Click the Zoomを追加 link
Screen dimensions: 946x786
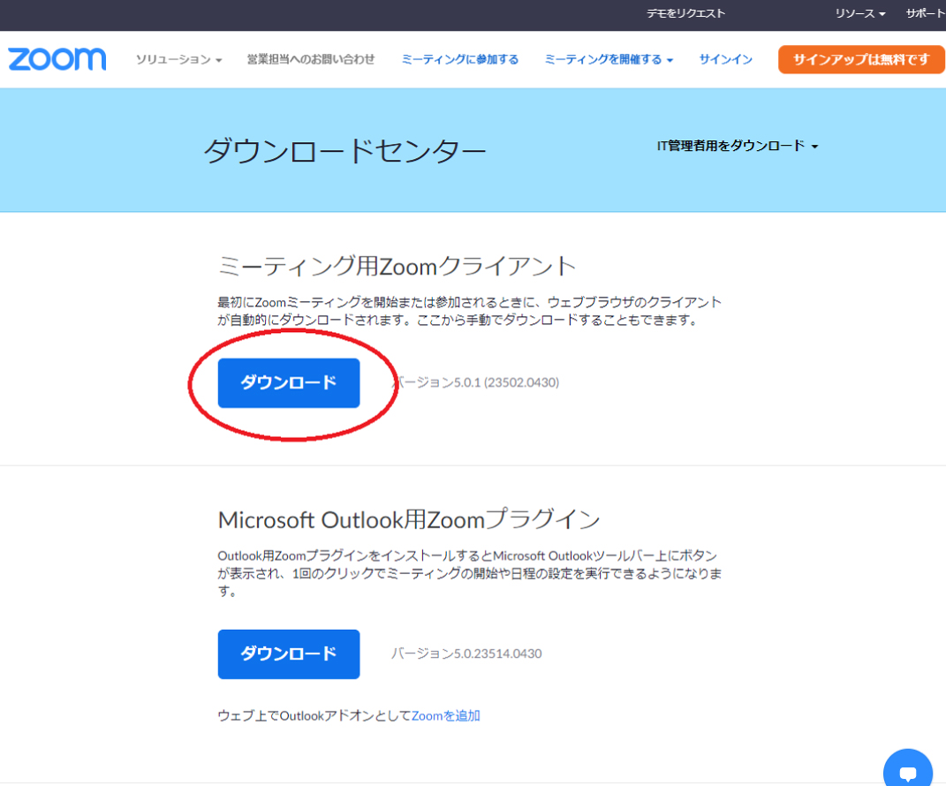[x=445, y=715]
